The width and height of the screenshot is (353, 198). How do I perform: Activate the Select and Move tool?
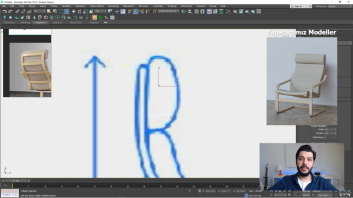[73, 12]
